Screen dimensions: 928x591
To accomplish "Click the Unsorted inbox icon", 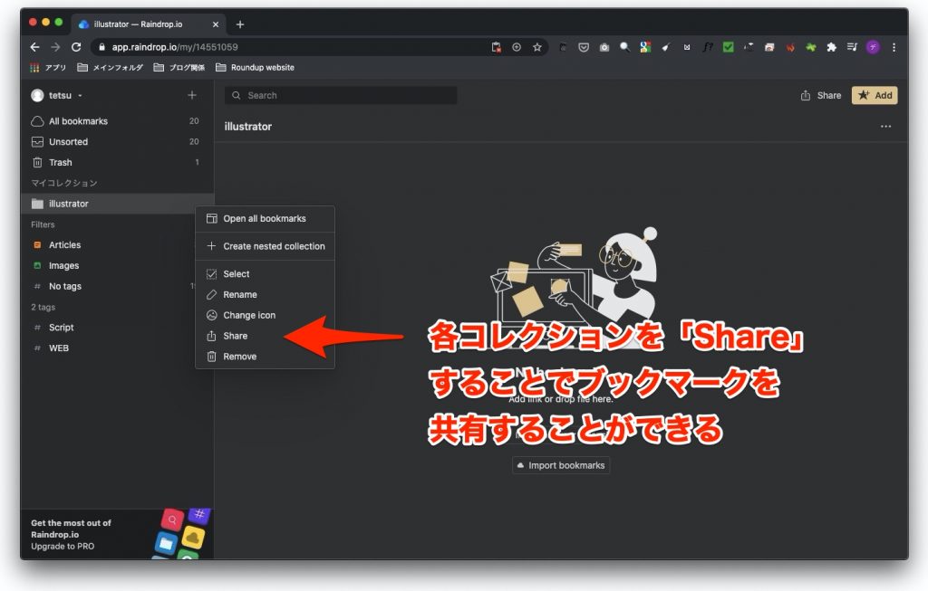I will pos(37,142).
